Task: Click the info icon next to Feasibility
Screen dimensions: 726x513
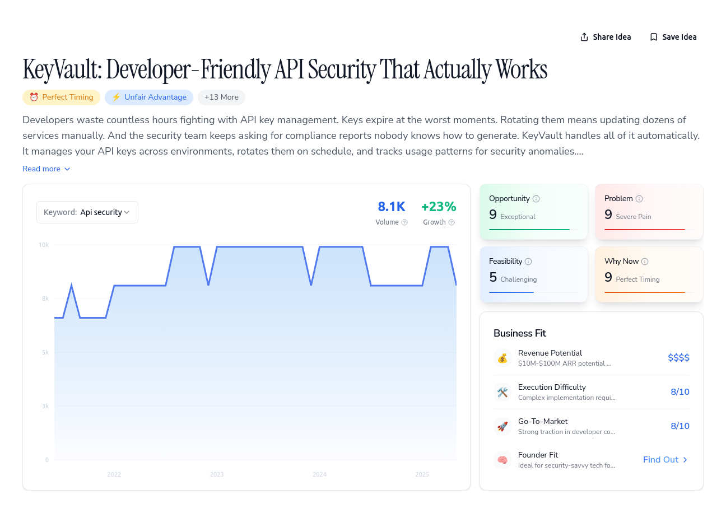Action: click(528, 262)
